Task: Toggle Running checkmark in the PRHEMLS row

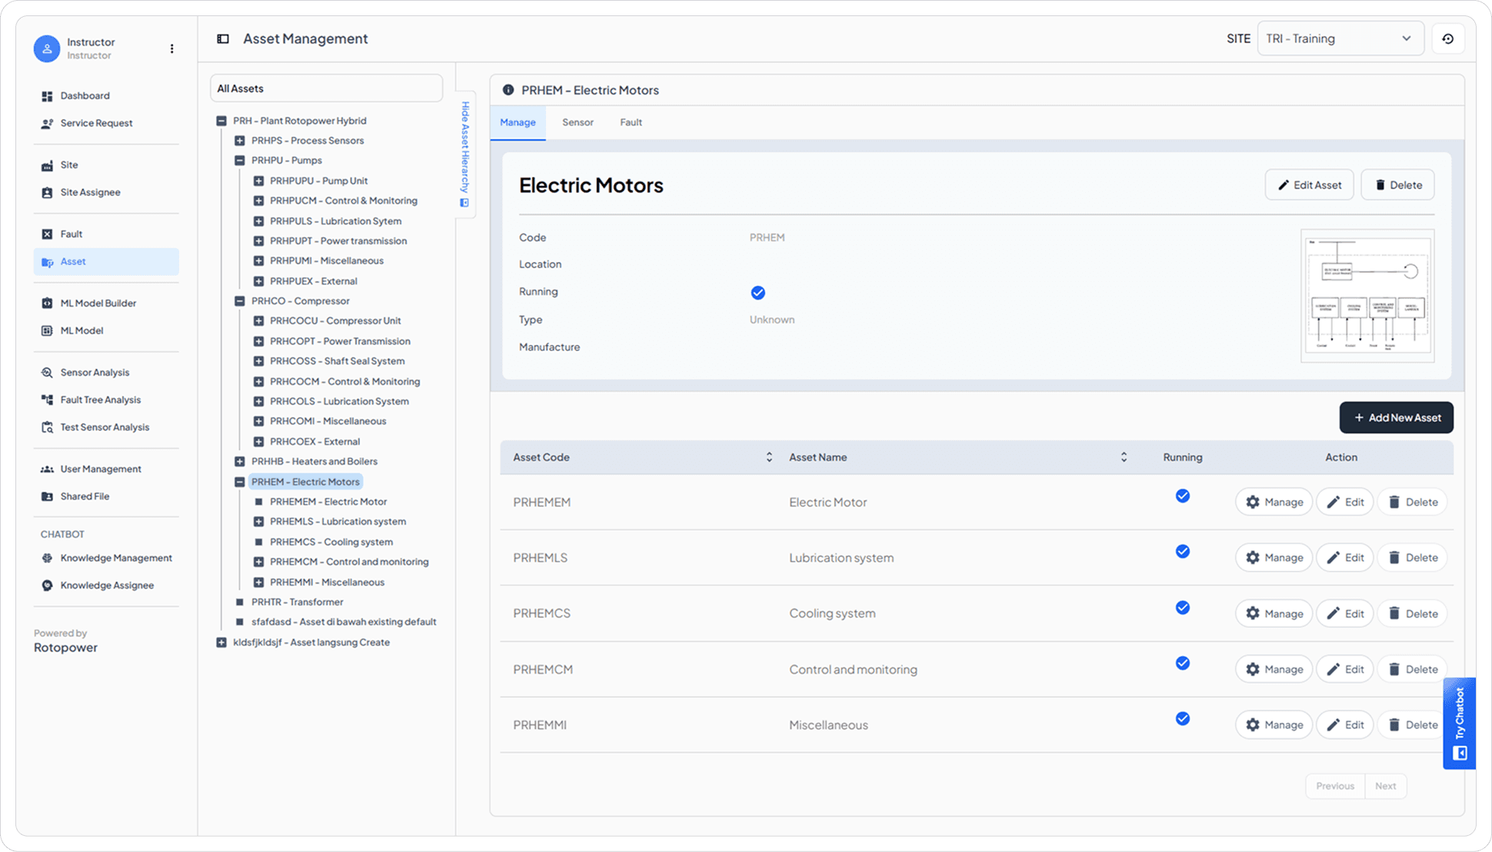Action: 1182,552
